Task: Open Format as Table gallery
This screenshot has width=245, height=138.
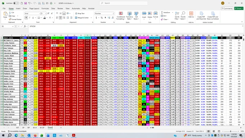Action: click(x=129, y=15)
